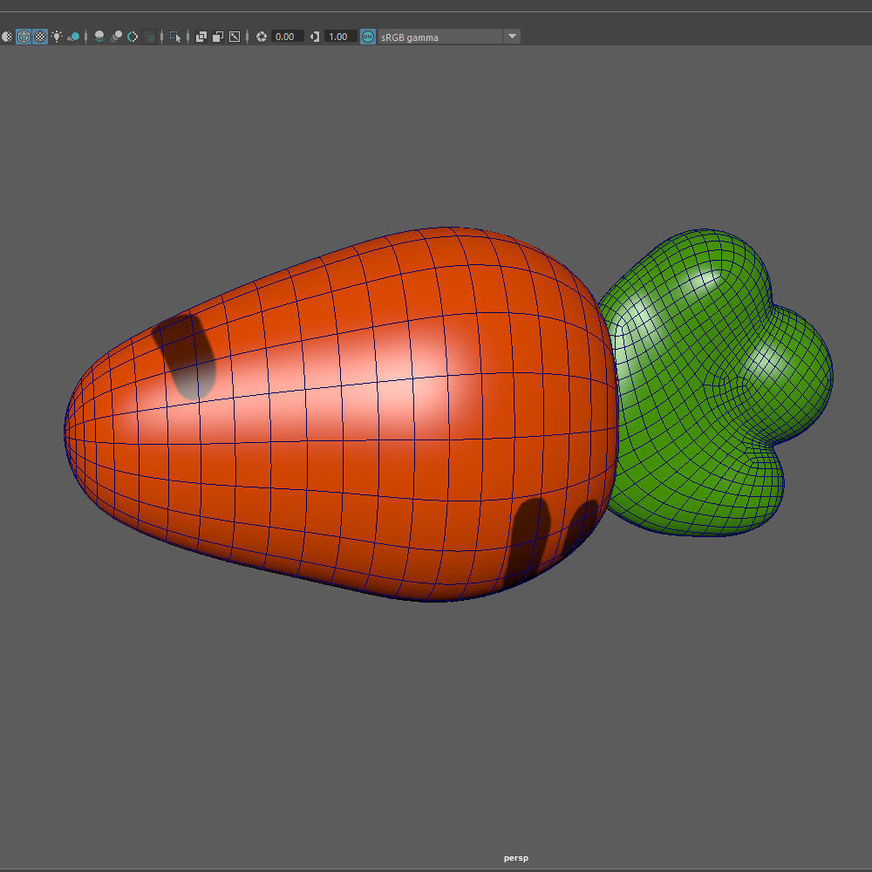Click the dropdown arrow beside sRGB gamma

512,37
